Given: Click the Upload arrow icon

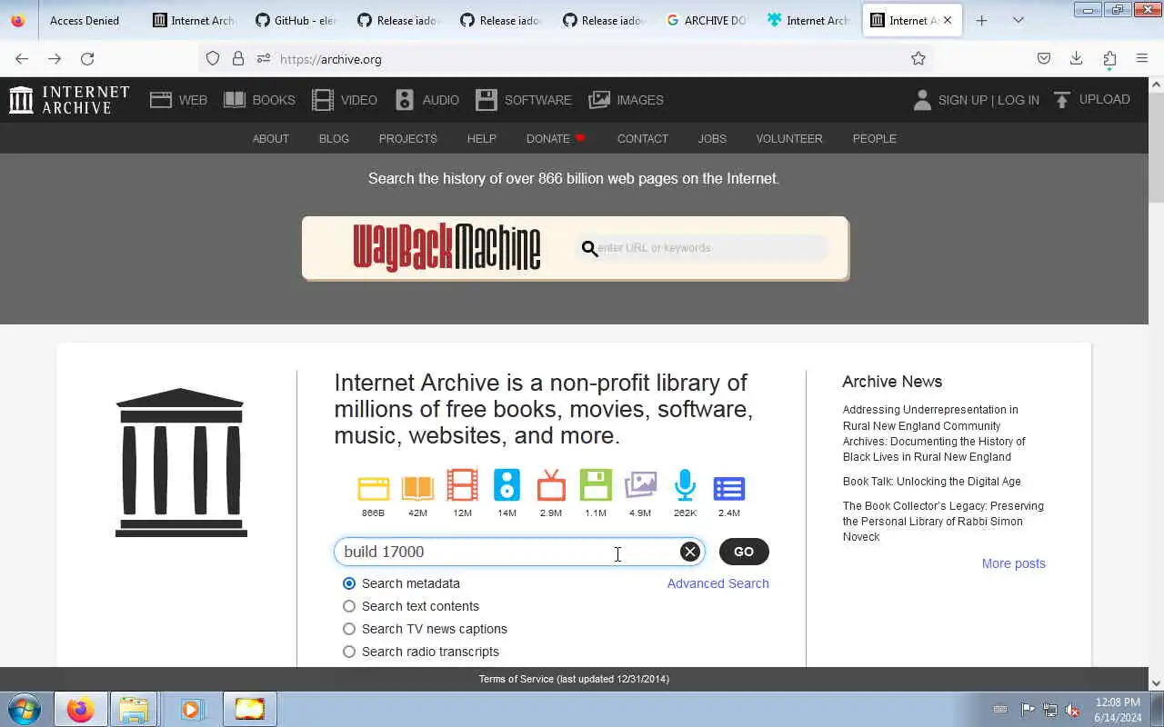Looking at the screenshot, I should click(x=1061, y=100).
